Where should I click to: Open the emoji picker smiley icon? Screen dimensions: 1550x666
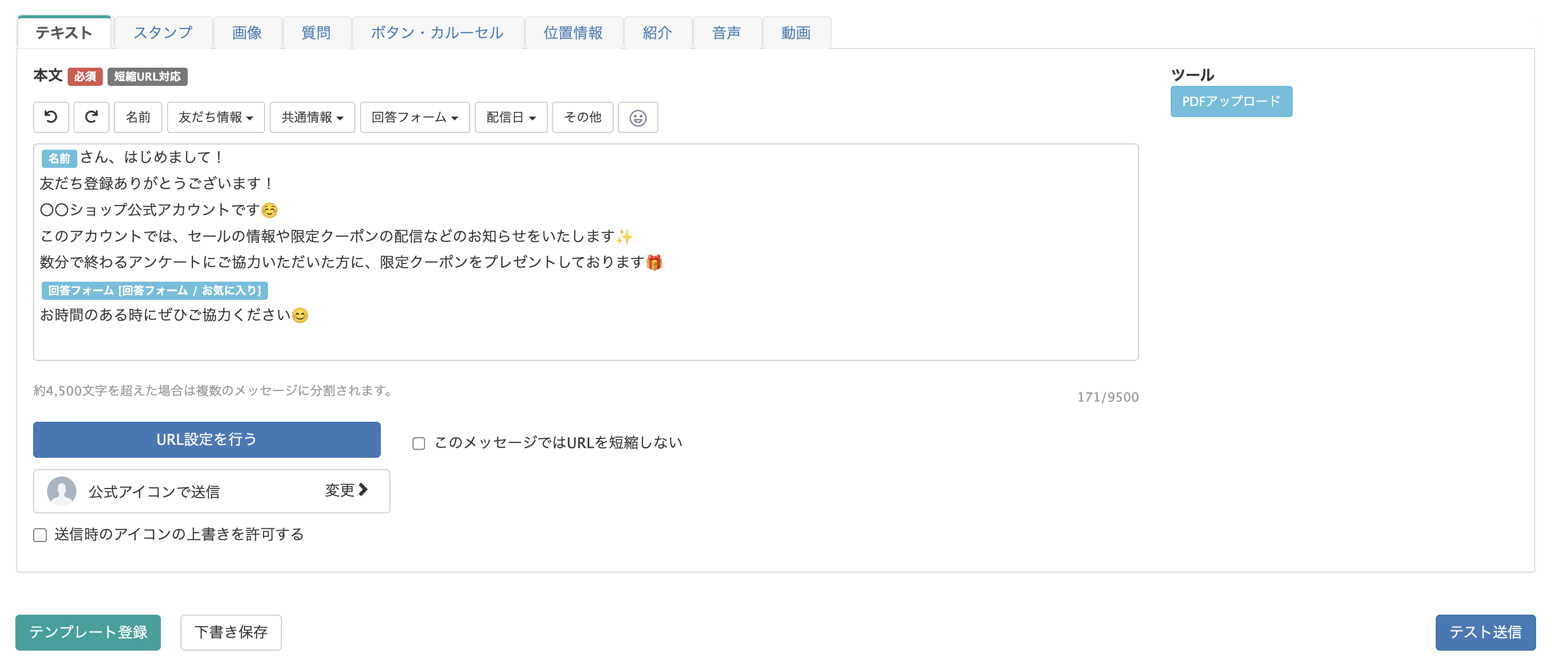coord(637,118)
